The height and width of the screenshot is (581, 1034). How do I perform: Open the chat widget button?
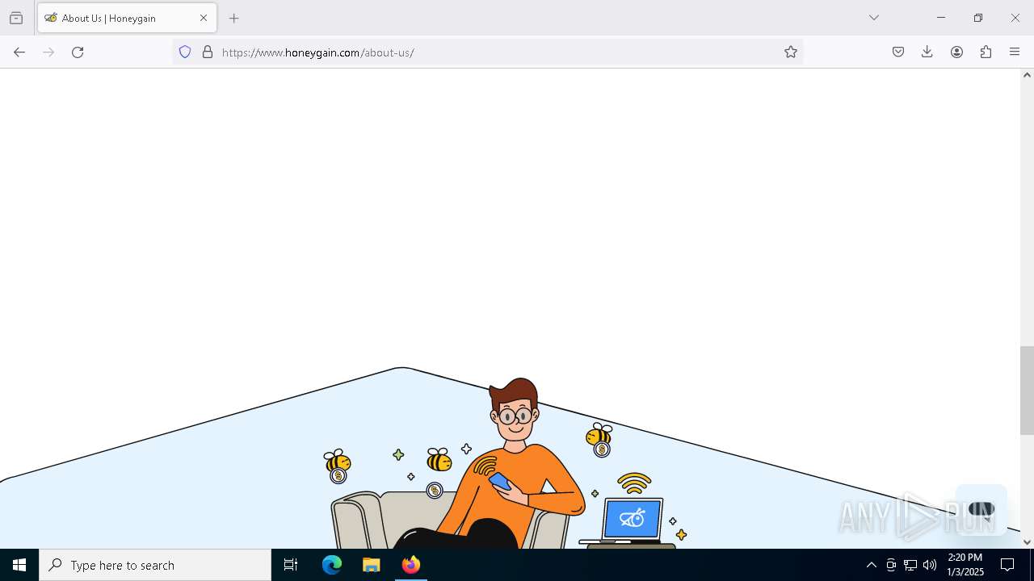(x=981, y=509)
